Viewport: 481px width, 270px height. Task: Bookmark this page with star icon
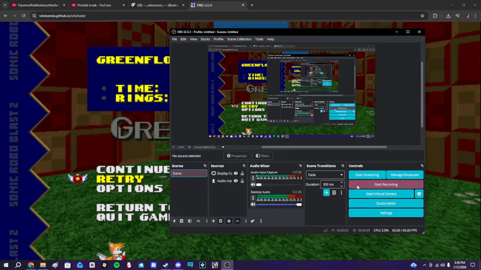[422, 15]
